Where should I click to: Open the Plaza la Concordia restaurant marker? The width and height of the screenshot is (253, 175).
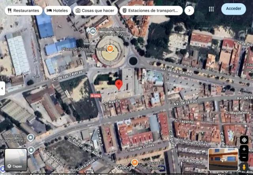pyautogui.click(x=135, y=162)
